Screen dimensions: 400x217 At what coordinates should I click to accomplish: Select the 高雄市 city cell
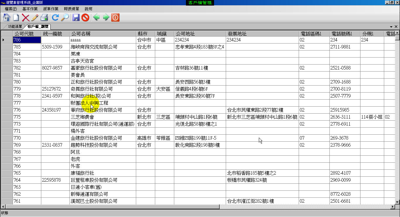tap(146, 138)
